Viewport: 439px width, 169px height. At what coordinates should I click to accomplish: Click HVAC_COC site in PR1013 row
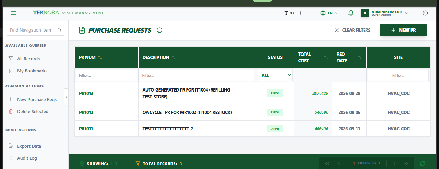398,93
